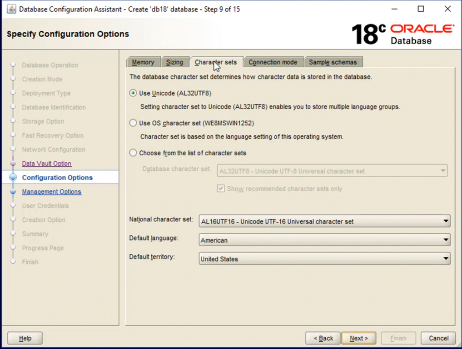Image resolution: width=462 pixels, height=349 pixels.
Task: Click the text about multiple language groups
Action: (270, 107)
